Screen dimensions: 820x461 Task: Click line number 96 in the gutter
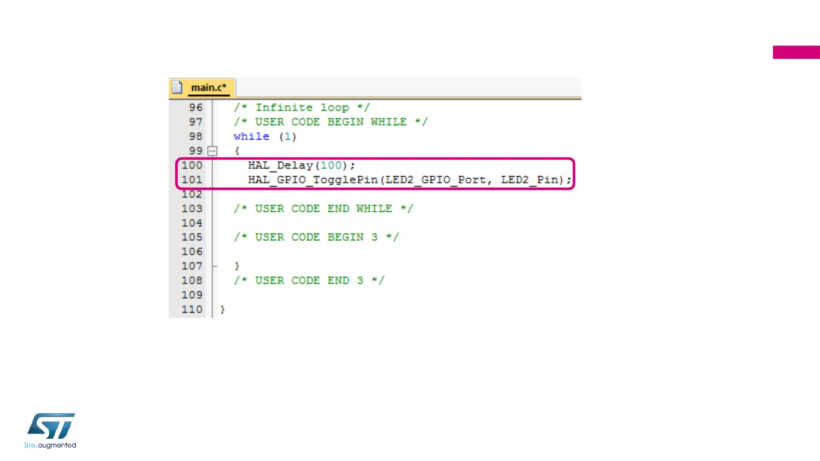click(196, 108)
